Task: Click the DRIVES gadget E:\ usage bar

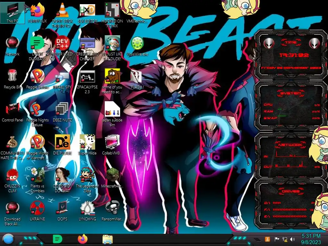Action: pos(289,216)
